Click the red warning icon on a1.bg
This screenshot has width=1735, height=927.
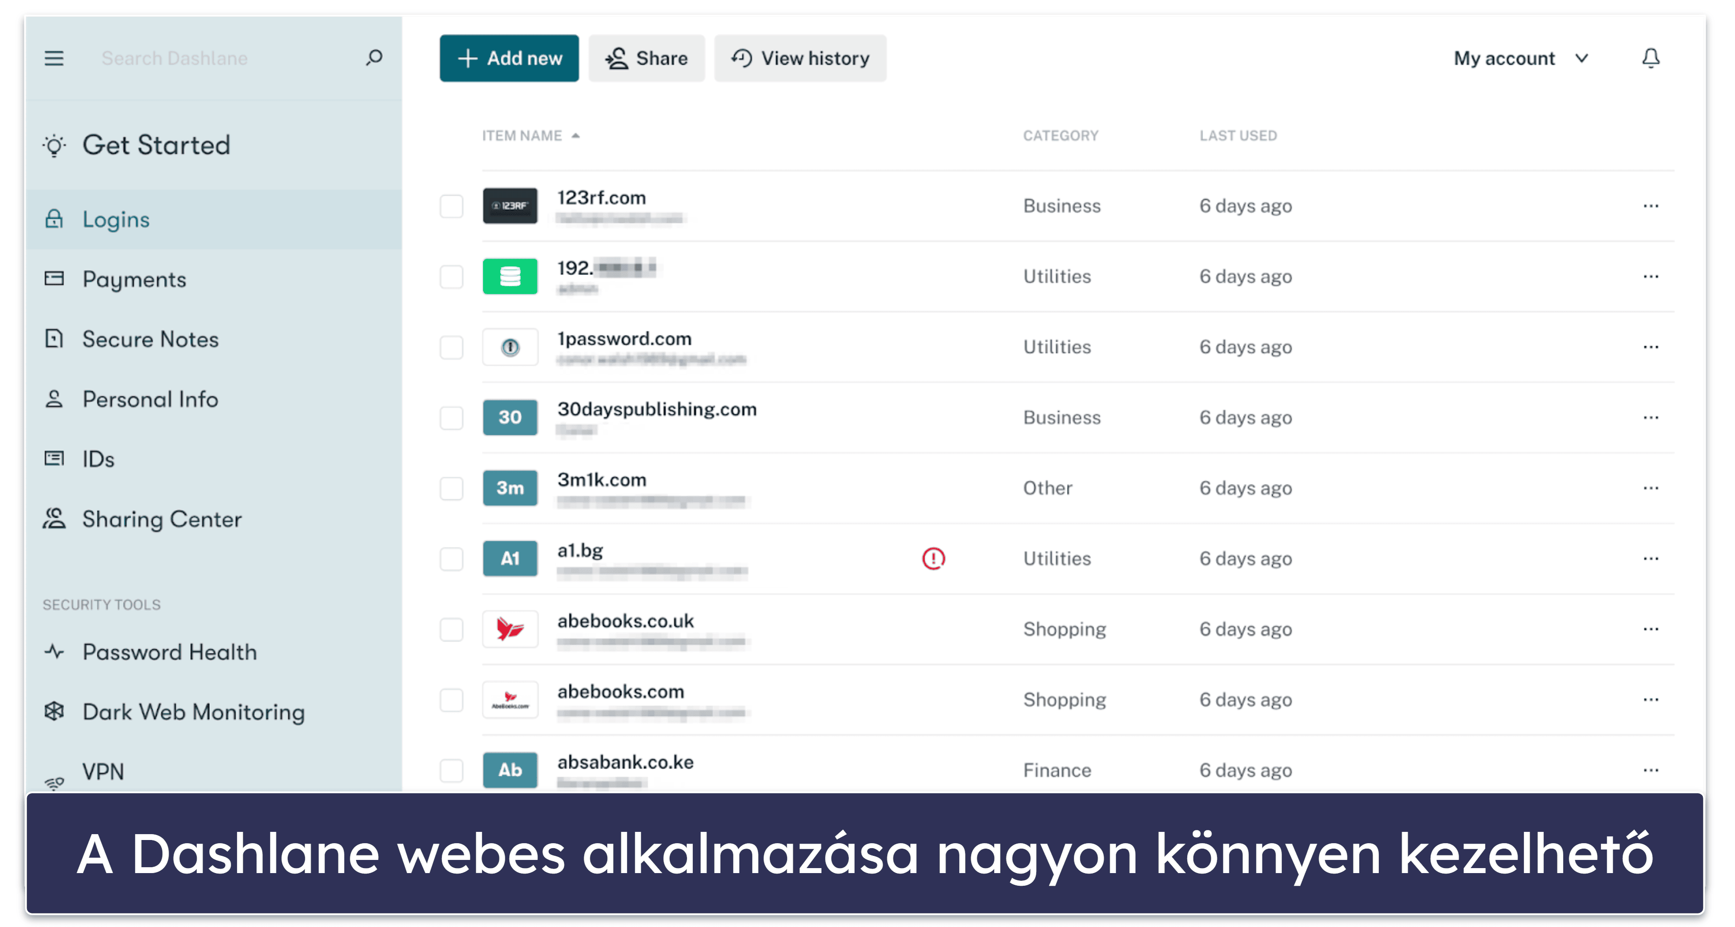point(933,559)
